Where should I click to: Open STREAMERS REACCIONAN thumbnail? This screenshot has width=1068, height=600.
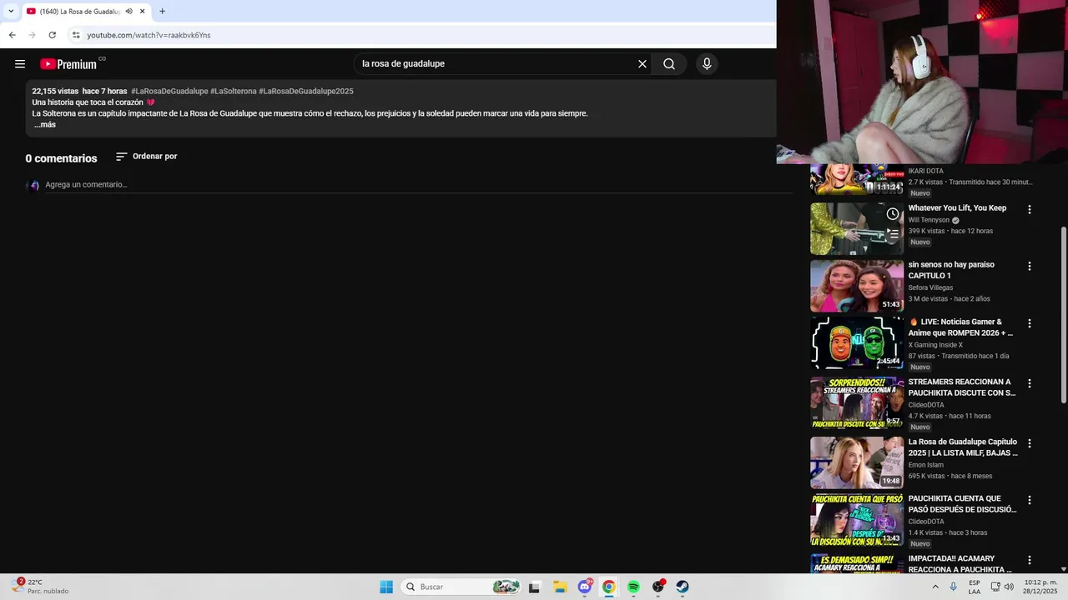[857, 402]
